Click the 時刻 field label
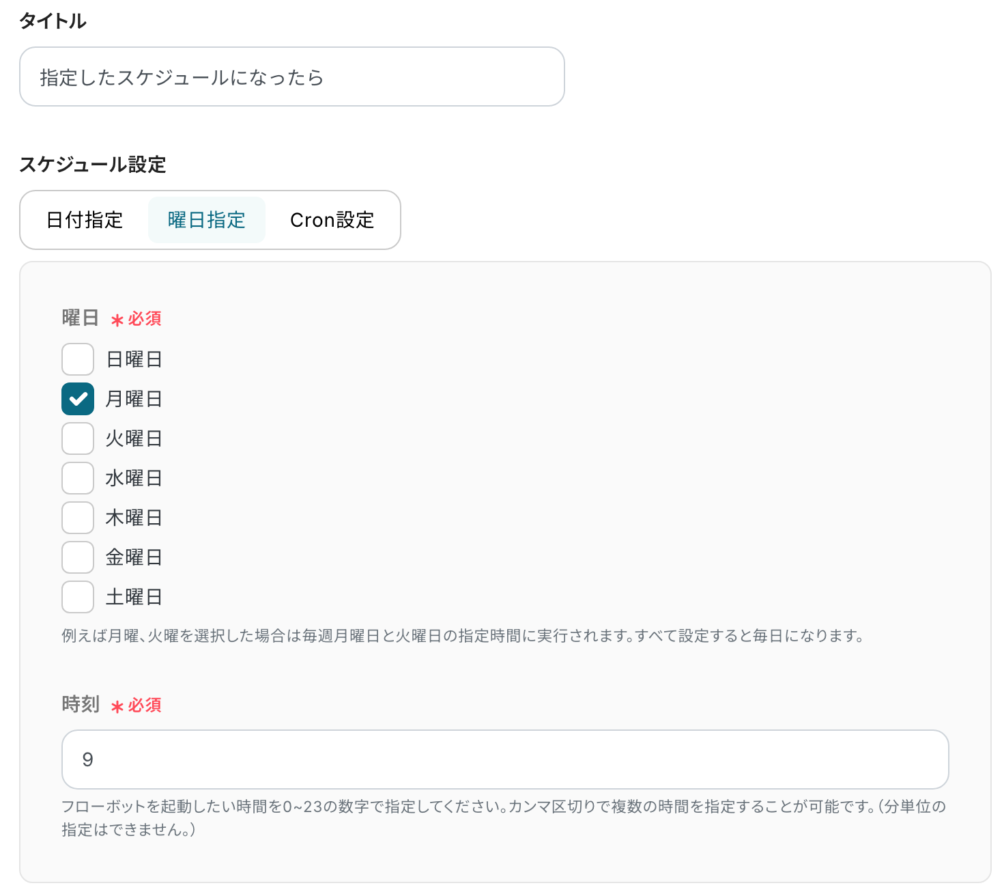1002x892 pixels. (x=81, y=704)
